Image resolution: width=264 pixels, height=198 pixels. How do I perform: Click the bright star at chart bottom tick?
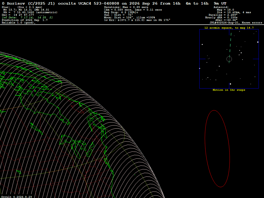(230, 84)
